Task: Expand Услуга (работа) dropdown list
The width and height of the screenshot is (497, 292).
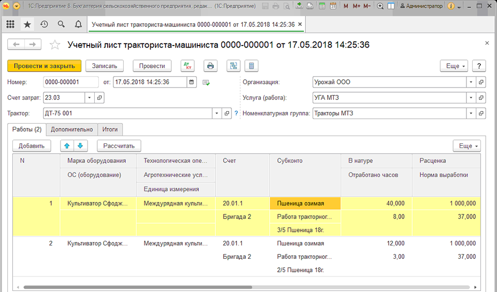Action: 471,98
